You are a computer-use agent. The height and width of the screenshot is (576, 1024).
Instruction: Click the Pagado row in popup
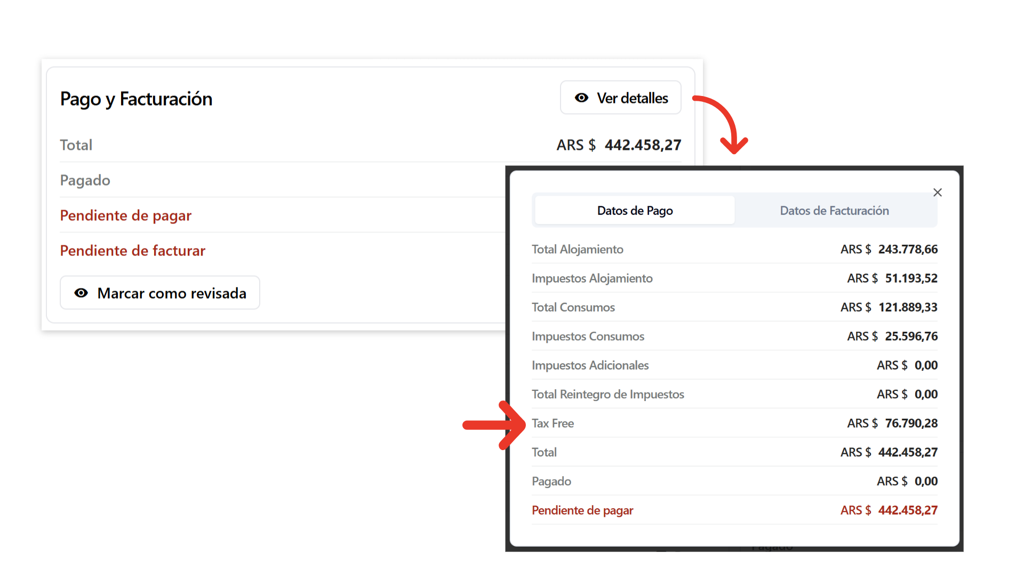pyautogui.click(x=551, y=482)
